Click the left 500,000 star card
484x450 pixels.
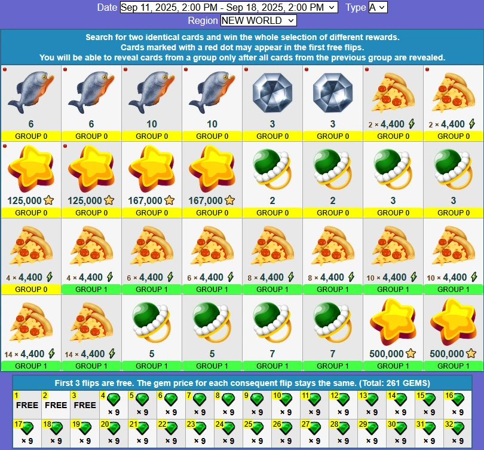coord(393,333)
